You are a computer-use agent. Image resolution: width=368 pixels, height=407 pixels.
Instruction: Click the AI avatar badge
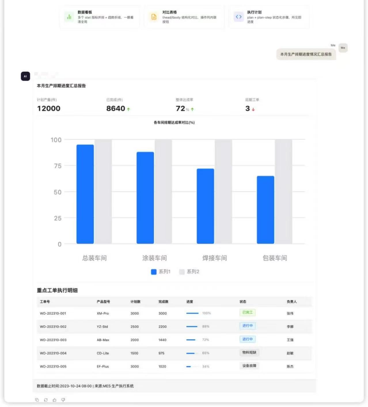[x=25, y=76]
